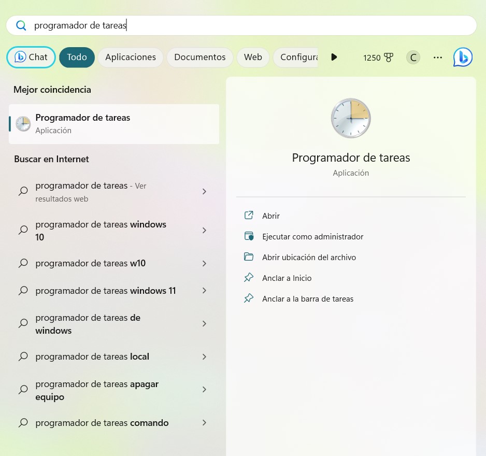The height and width of the screenshot is (456, 486).
Task: Click the 'Anclar a Inicio' pin icon
Action: [x=249, y=277]
